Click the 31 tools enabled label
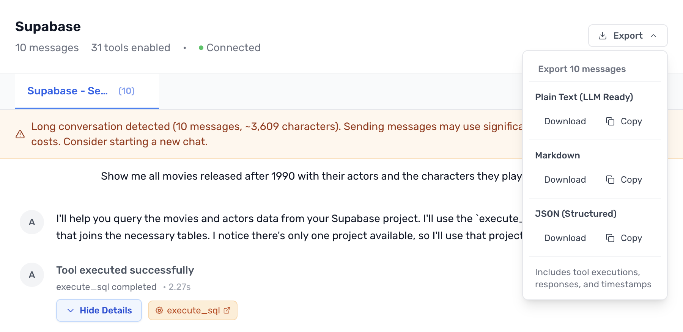 131,48
